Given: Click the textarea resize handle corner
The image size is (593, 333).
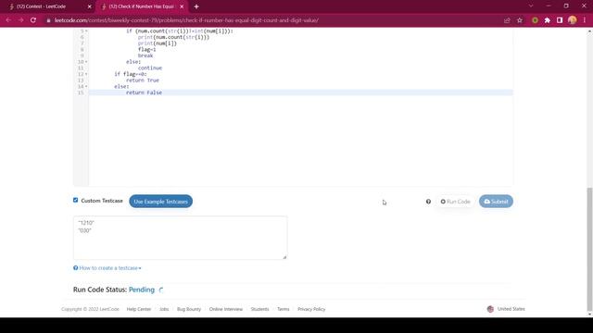Looking at the screenshot, I should 284,257.
